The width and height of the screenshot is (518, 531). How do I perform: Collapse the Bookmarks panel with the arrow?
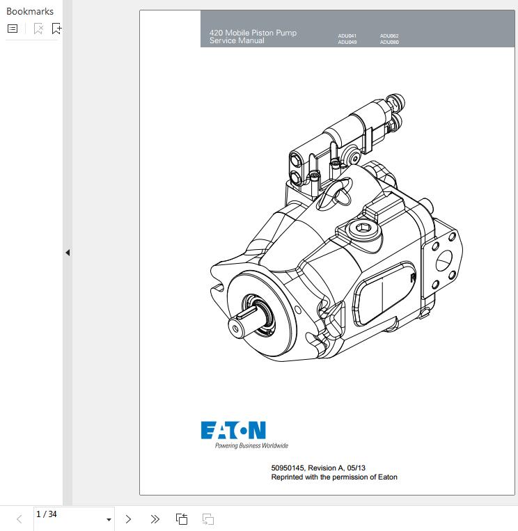(x=68, y=253)
